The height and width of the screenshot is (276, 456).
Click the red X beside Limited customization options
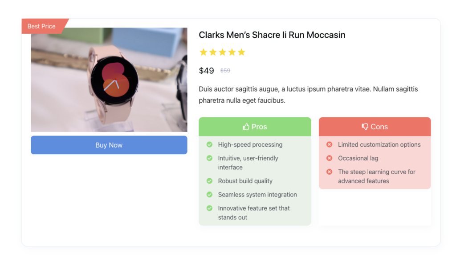[x=330, y=144]
